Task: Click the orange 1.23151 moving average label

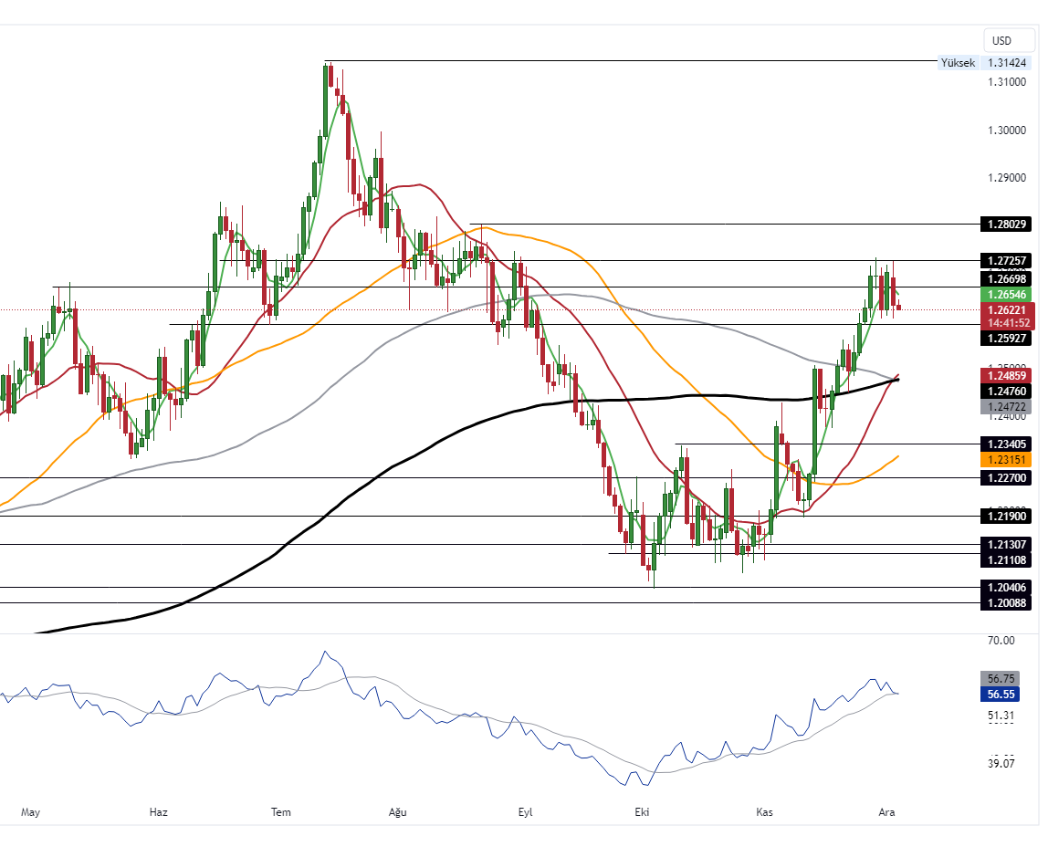Action: [1005, 461]
